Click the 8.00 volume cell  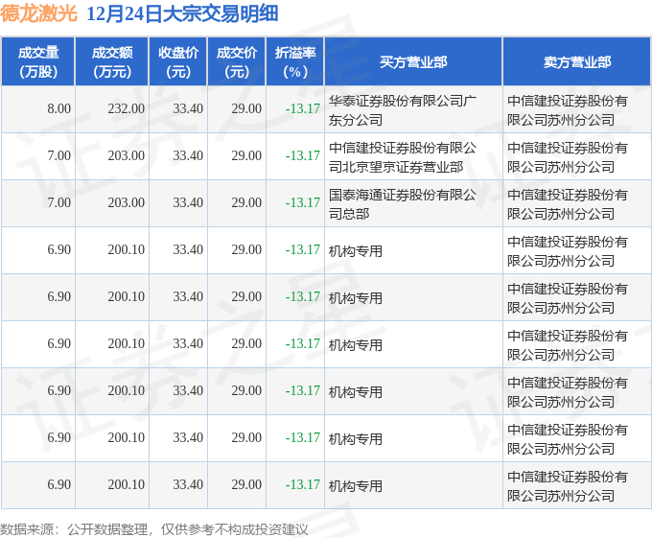(37, 109)
